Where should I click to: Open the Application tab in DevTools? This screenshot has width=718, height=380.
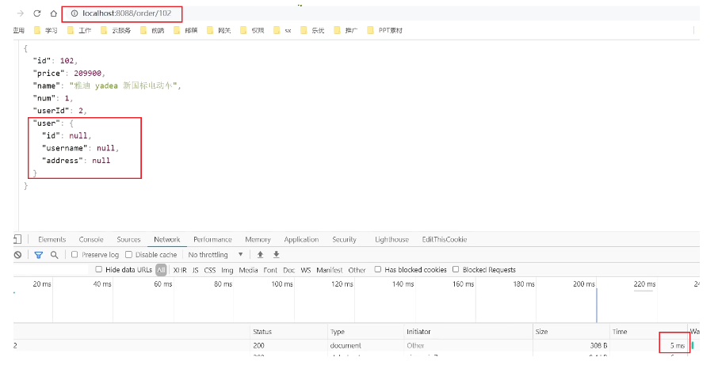point(301,240)
